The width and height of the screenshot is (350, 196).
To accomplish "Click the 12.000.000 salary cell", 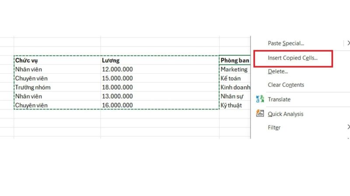I will coord(160,69).
